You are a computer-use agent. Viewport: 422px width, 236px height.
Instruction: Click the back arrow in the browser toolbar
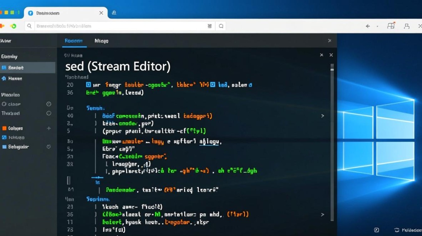tap(368, 26)
